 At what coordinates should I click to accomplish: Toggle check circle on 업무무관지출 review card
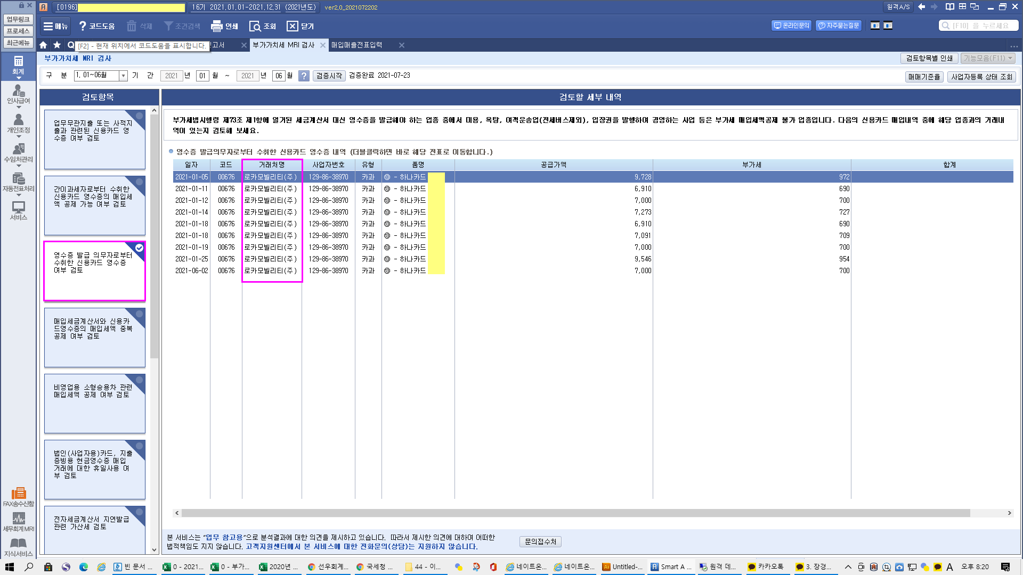(x=140, y=116)
